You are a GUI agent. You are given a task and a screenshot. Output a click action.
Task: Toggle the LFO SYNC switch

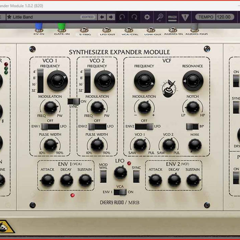[136, 176]
